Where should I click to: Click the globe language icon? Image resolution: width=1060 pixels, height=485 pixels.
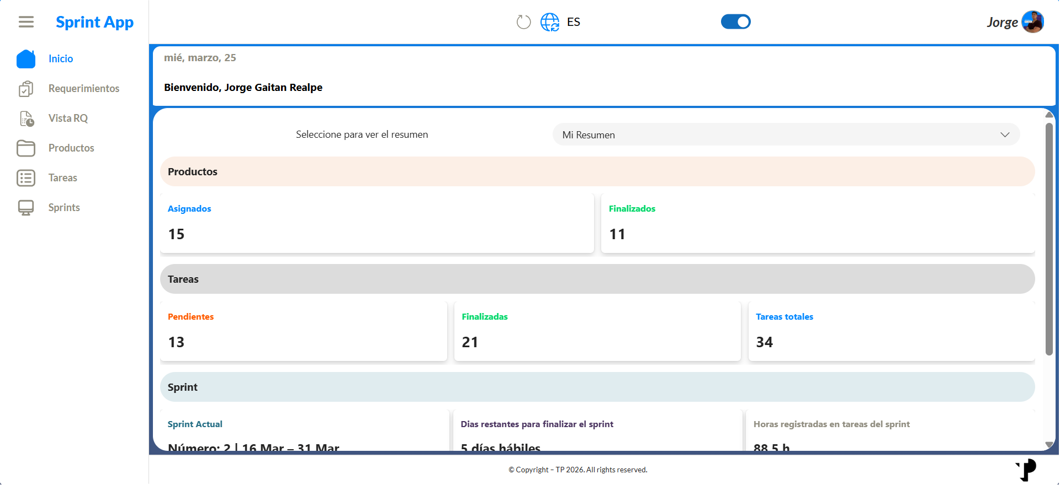tap(550, 22)
